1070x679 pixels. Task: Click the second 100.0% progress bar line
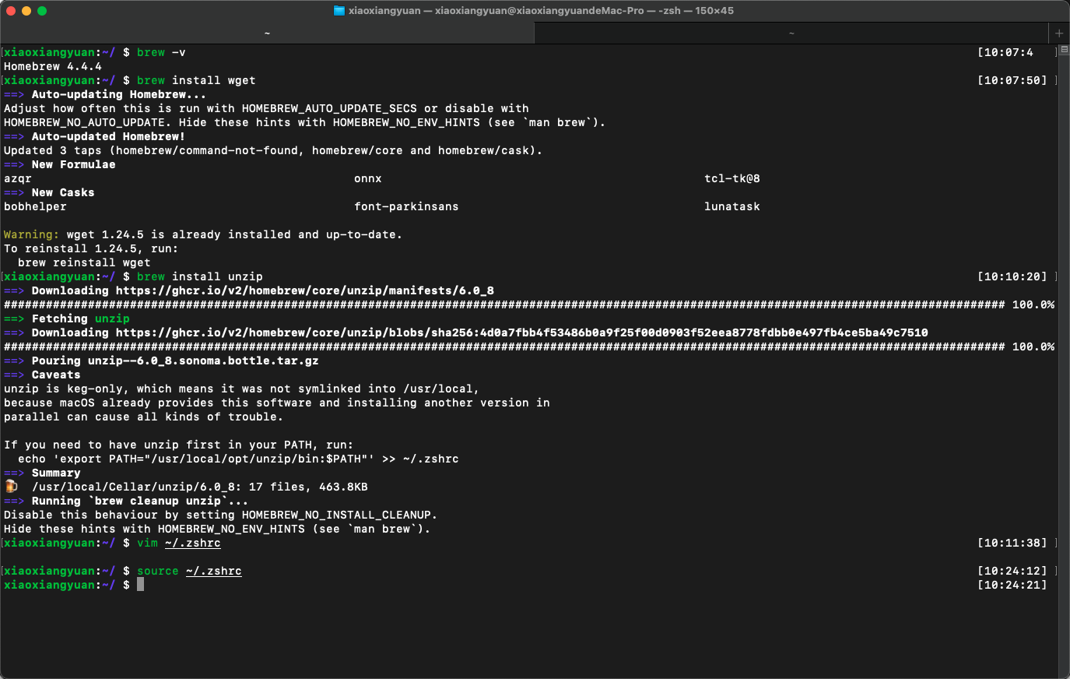tap(529, 347)
